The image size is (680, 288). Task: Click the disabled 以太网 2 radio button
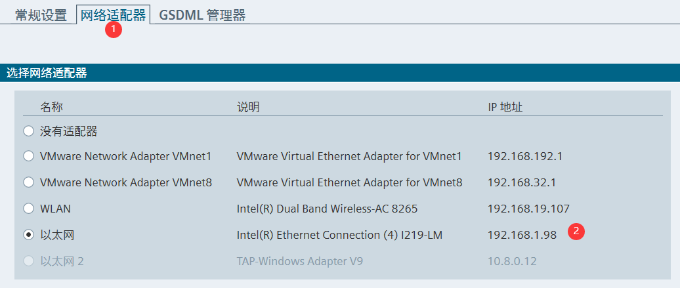click(x=29, y=261)
